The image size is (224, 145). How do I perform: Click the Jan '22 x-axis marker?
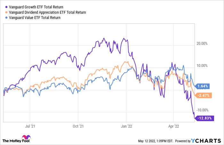pyautogui.click(x=127, y=126)
